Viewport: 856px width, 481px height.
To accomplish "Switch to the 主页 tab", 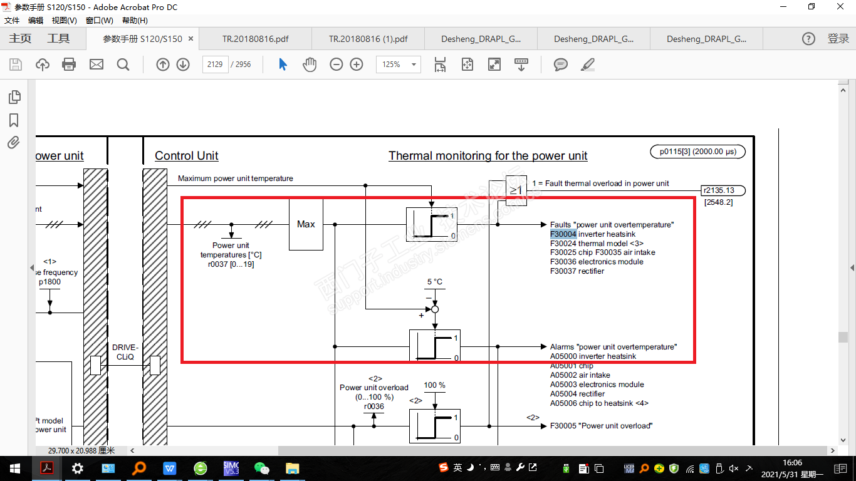I will pyautogui.click(x=20, y=39).
